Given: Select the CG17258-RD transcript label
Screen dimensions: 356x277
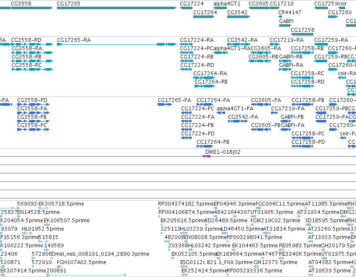Looking at the screenshot, I should (x=307, y=82).
